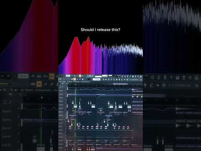Toggle the orange lit icon beside the time display
The image size is (201, 151).
pyautogui.click(x=80, y=76)
